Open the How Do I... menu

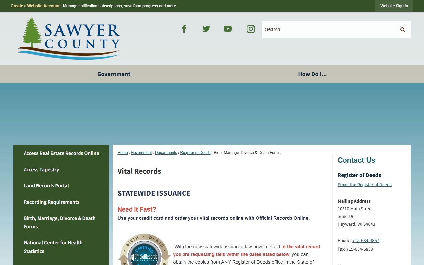312,74
